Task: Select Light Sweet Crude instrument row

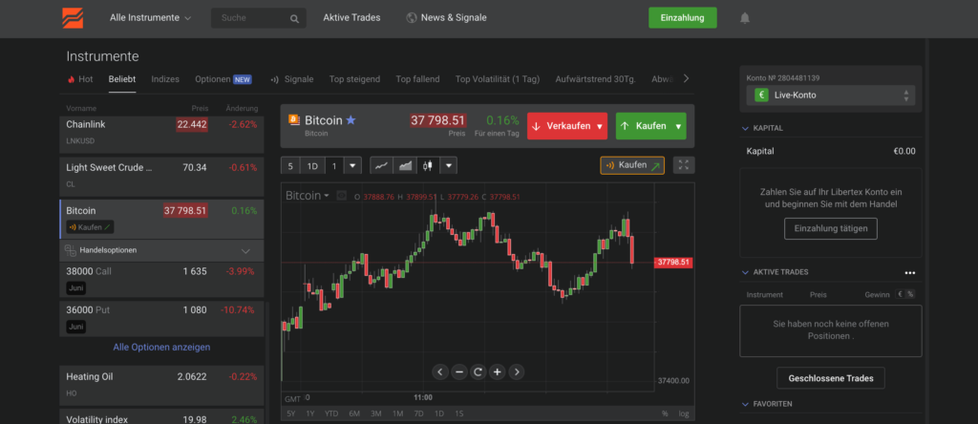Action: pos(161,176)
